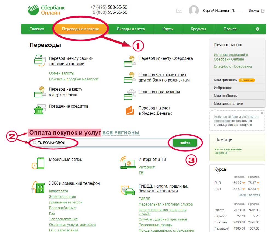This screenshot has height=232, width=274.
Task: Open Погашение кредитов link
Action: click(x=68, y=106)
